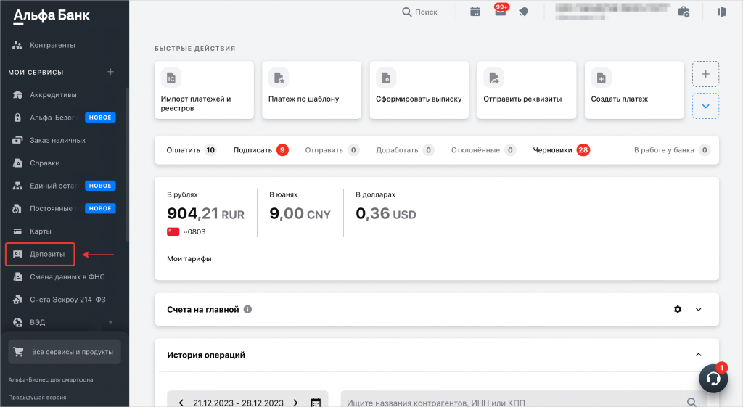Click the logout door icon
Image resolution: width=743 pixels, height=407 pixels.
click(721, 12)
